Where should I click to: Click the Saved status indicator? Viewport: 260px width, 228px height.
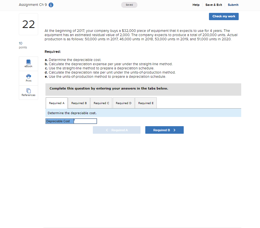129,5
